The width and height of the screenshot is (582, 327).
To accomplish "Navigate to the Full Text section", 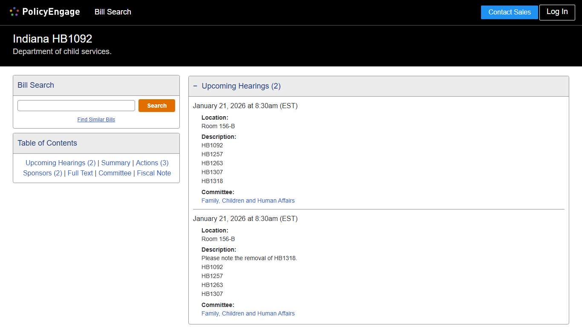I will 80,173.
